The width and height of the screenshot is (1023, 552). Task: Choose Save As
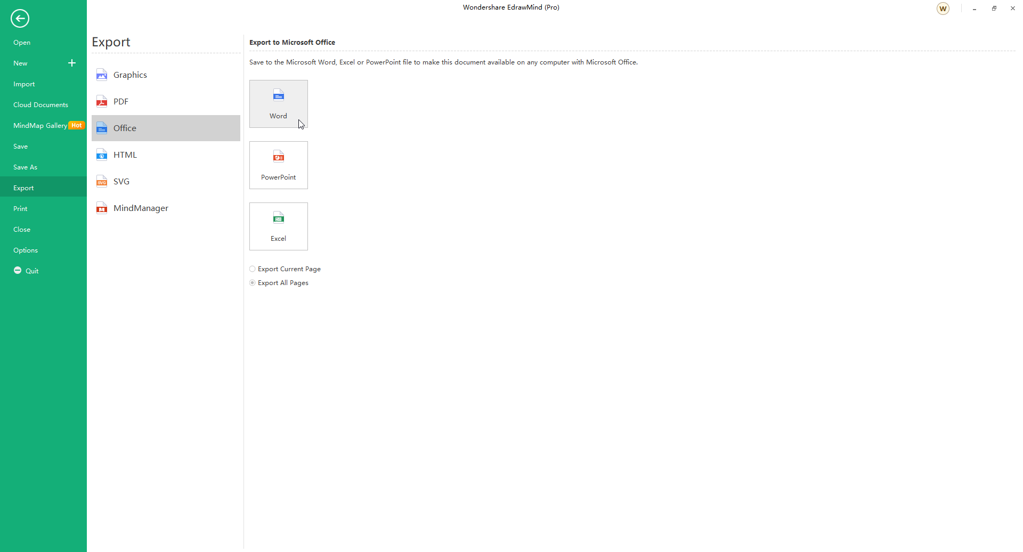[43, 167]
